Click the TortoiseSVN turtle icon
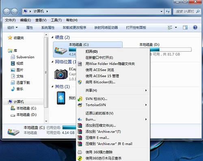This screenshot has width=203, height=161. [x=80, y=105]
